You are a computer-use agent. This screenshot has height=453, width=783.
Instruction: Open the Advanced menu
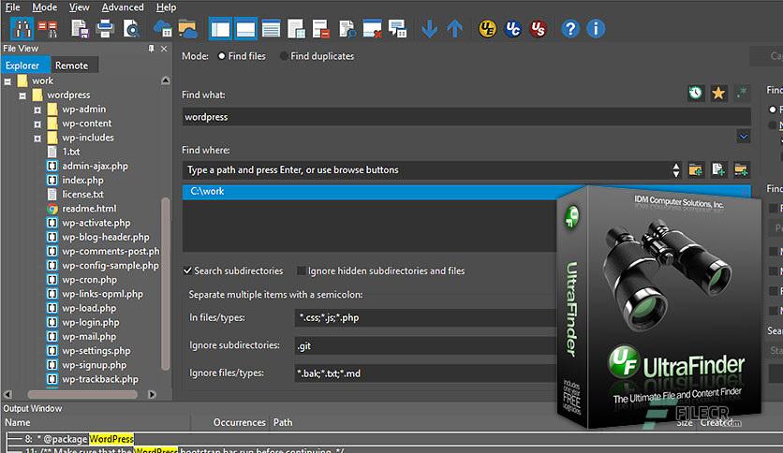[123, 7]
